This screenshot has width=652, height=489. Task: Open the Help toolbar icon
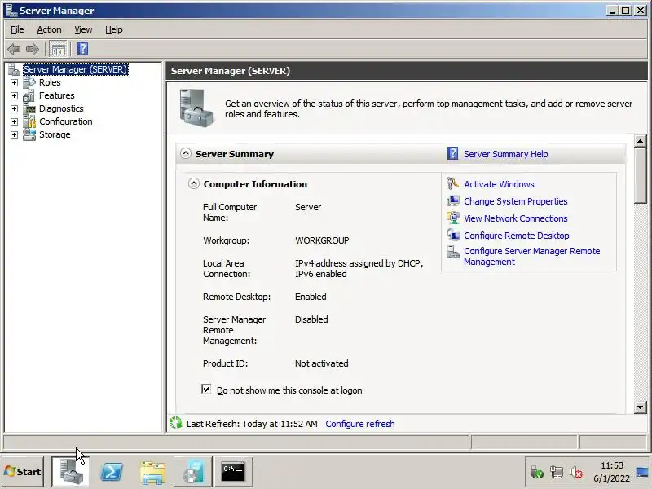point(83,49)
